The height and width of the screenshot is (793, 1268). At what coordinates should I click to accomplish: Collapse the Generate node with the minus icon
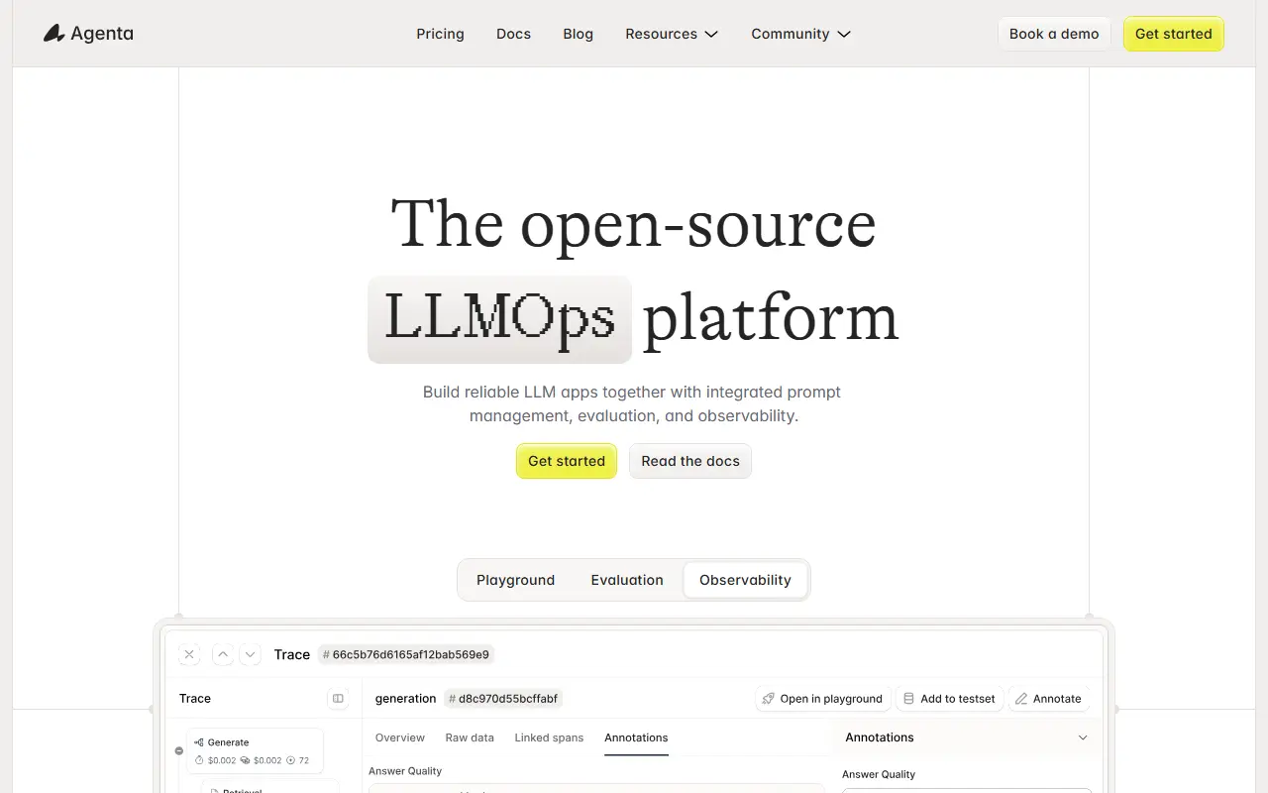pos(179,750)
